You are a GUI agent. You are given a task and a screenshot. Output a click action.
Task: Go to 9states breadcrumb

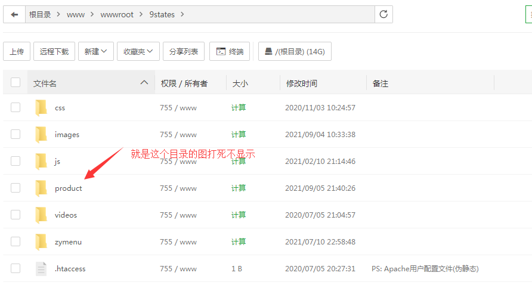(x=162, y=14)
